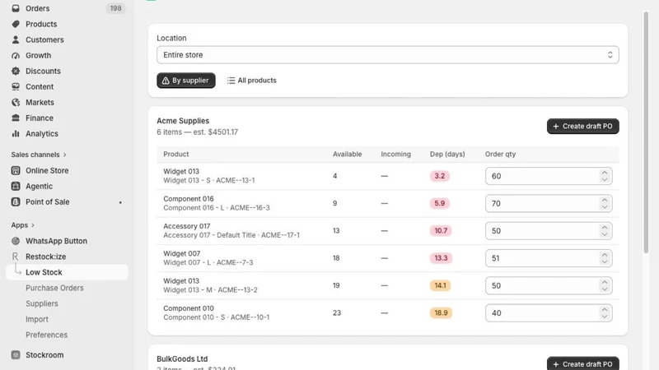The image size is (659, 370).
Task: Expand the Sales channels section
Action: [x=39, y=155]
